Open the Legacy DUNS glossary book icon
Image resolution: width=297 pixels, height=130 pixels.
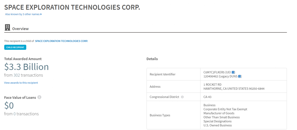(240, 76)
